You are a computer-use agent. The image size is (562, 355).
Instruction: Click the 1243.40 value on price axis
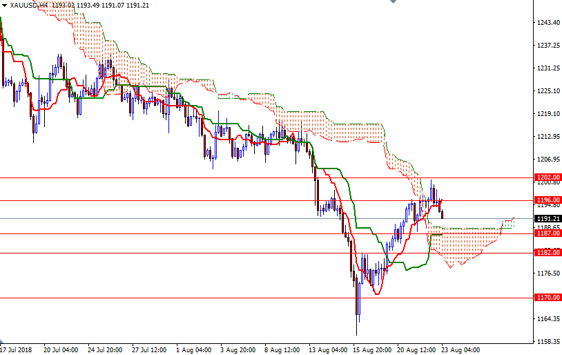[548, 23]
